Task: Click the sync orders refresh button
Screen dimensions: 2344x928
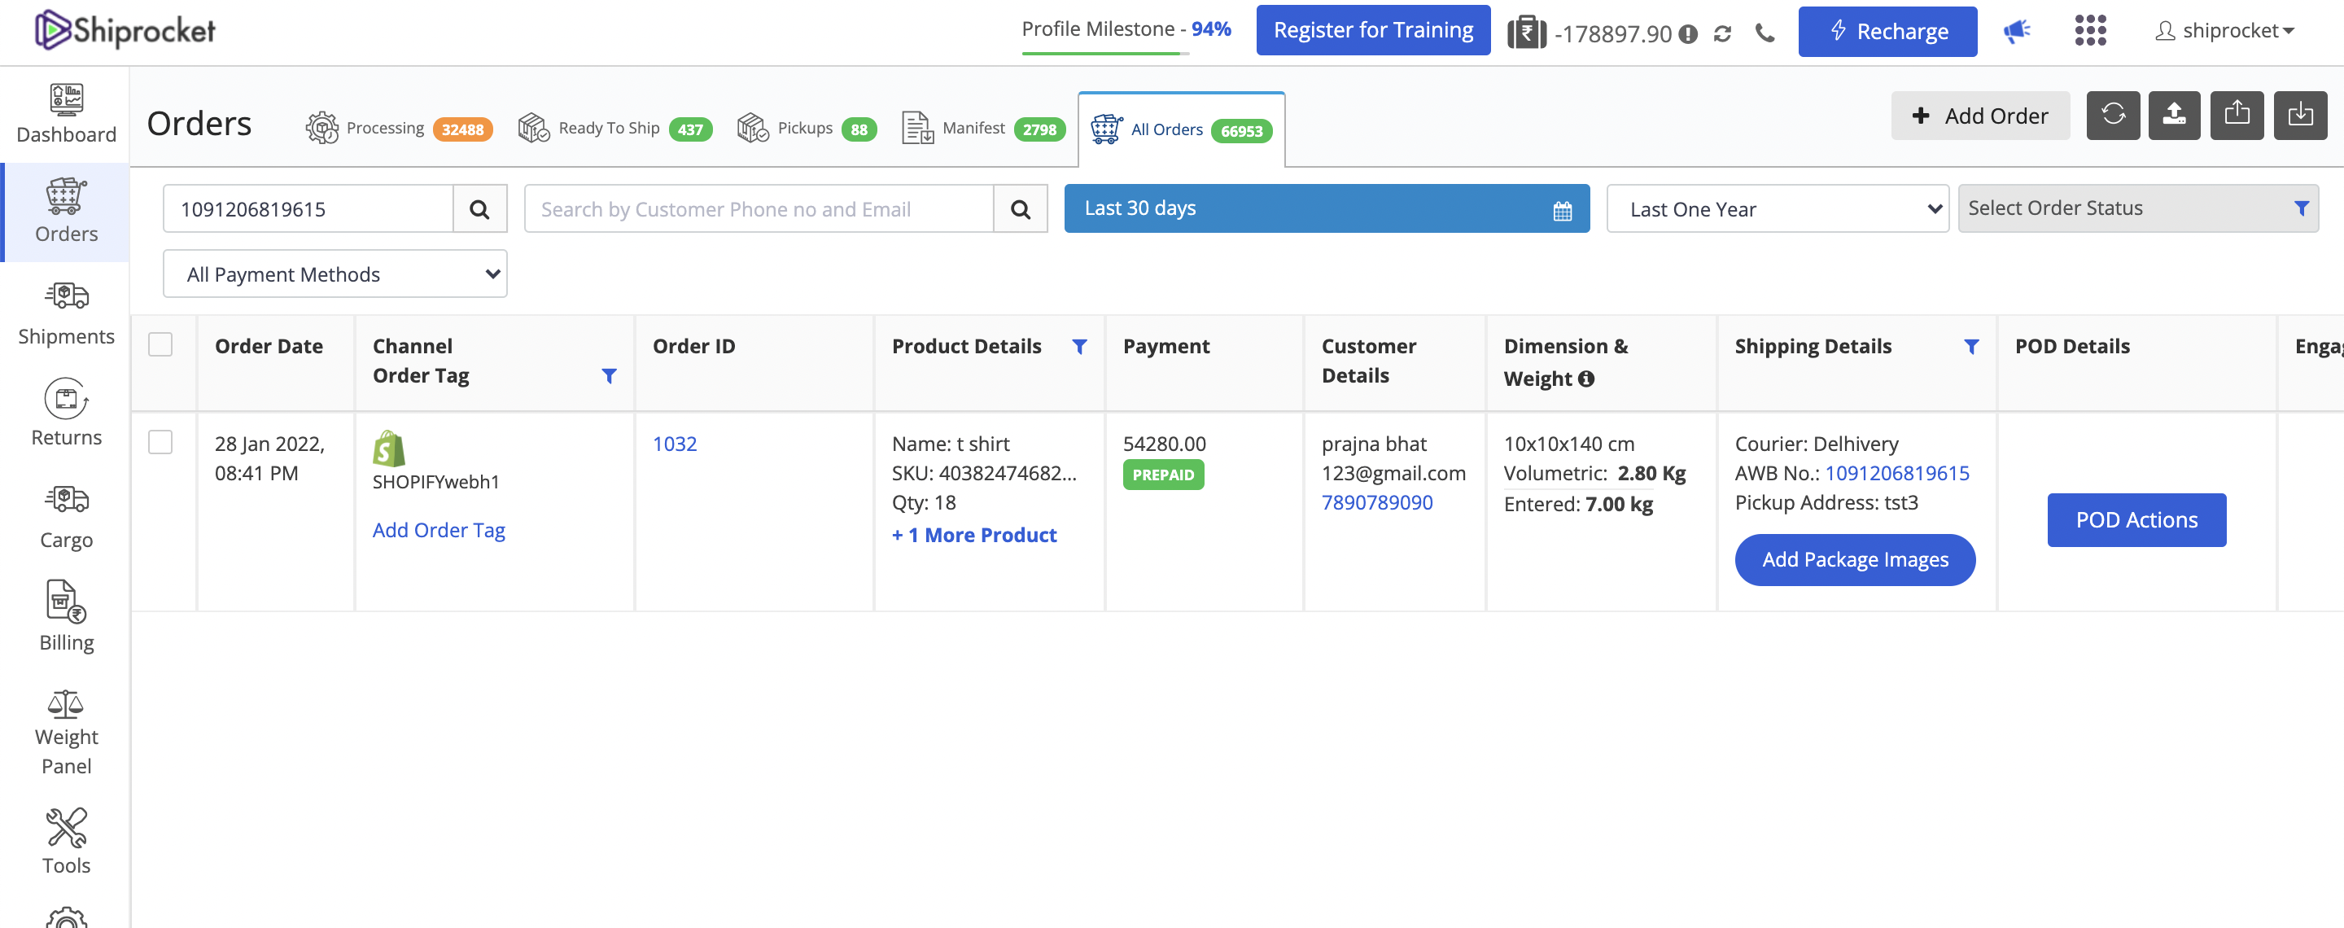Action: click(x=2112, y=116)
